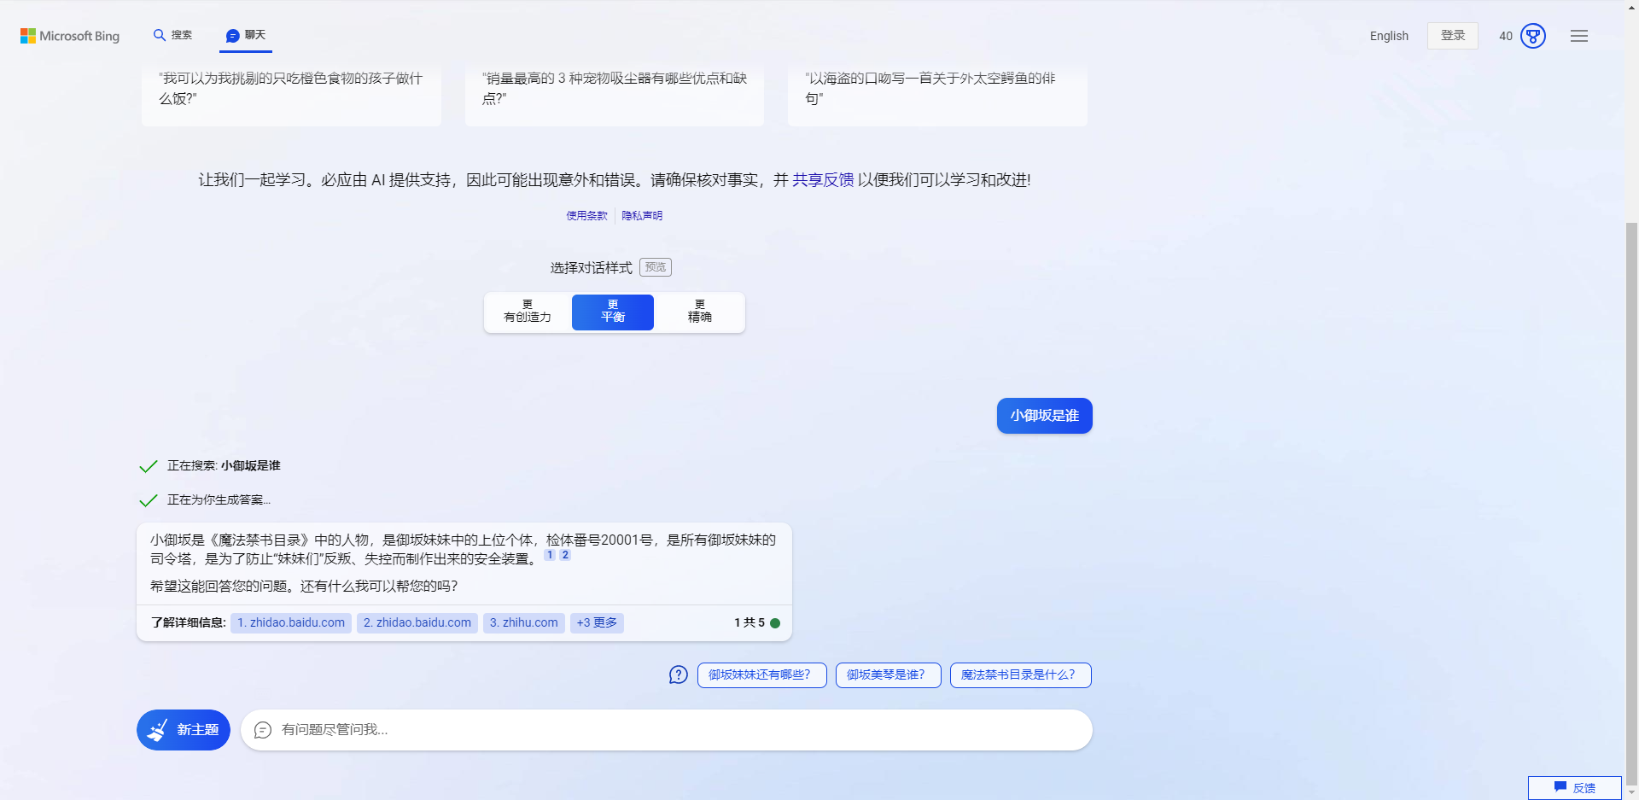Click the chat bubble icon in input box
Image resolution: width=1639 pixels, height=800 pixels.
pyautogui.click(x=263, y=730)
